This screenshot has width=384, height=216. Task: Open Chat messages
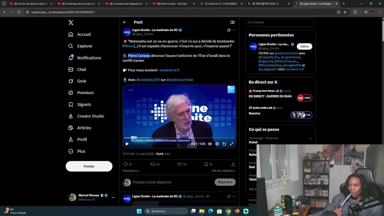(x=77, y=70)
